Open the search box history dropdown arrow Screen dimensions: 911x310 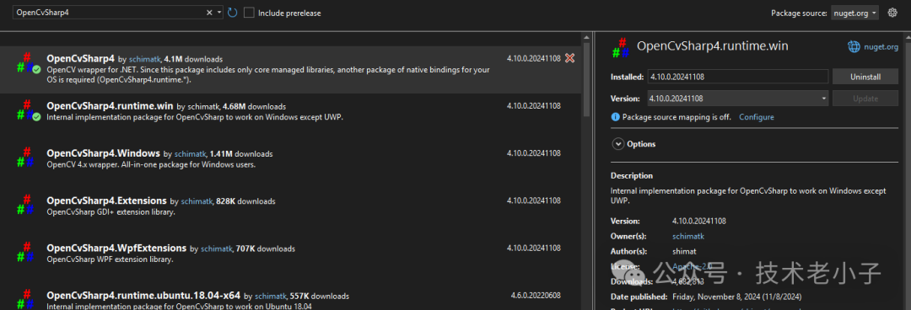click(x=219, y=13)
